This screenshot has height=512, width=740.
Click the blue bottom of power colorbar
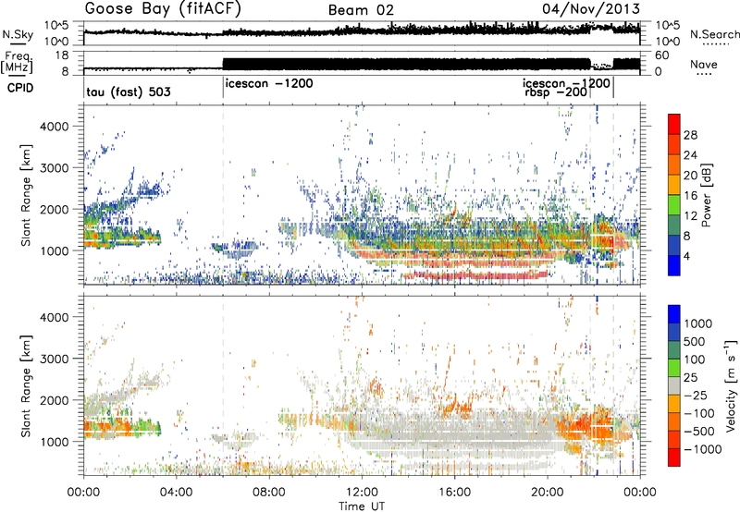tap(674, 266)
